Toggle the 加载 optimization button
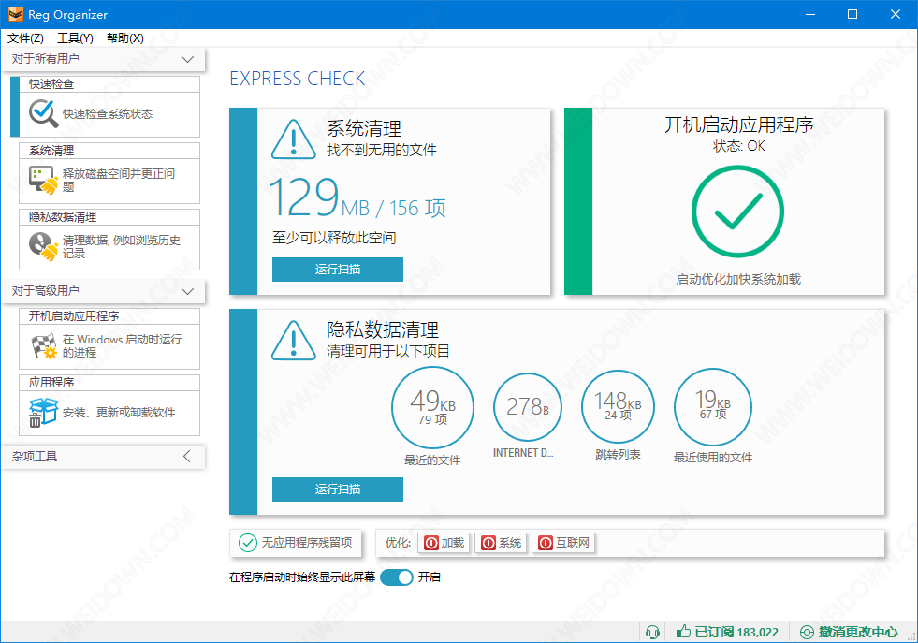918x643 pixels. [x=444, y=543]
